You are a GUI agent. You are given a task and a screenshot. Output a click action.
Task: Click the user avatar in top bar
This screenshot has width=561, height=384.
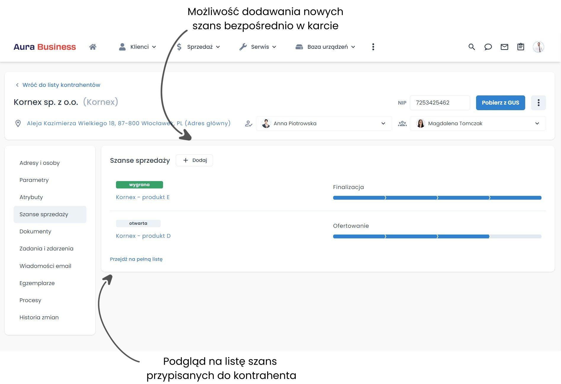click(538, 47)
